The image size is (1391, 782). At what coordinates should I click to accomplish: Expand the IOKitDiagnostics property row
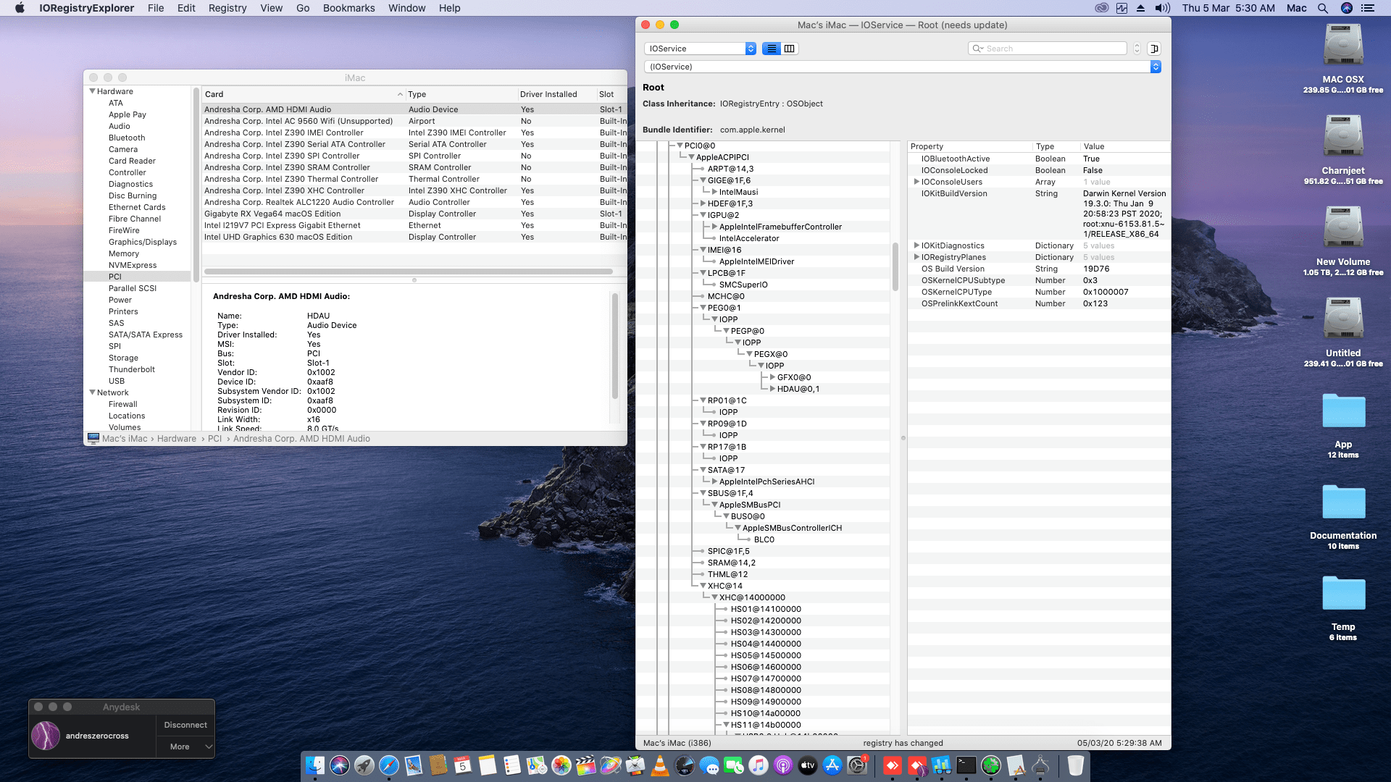click(916, 245)
